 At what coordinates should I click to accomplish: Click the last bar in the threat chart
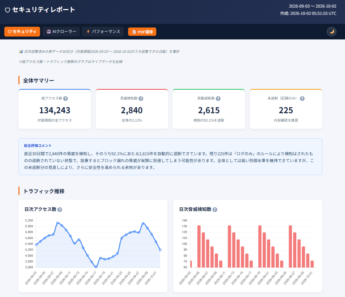312,264
